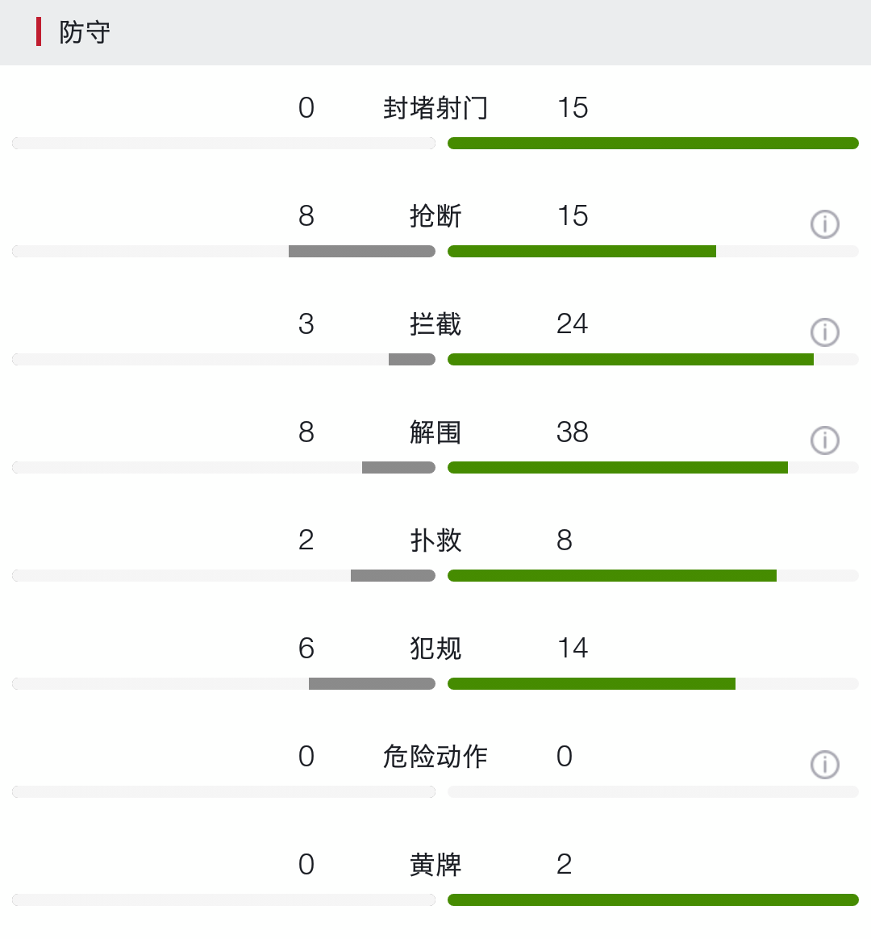This screenshot has height=939, width=871.
Task: Click the 抢断 stat label
Action: tap(435, 216)
